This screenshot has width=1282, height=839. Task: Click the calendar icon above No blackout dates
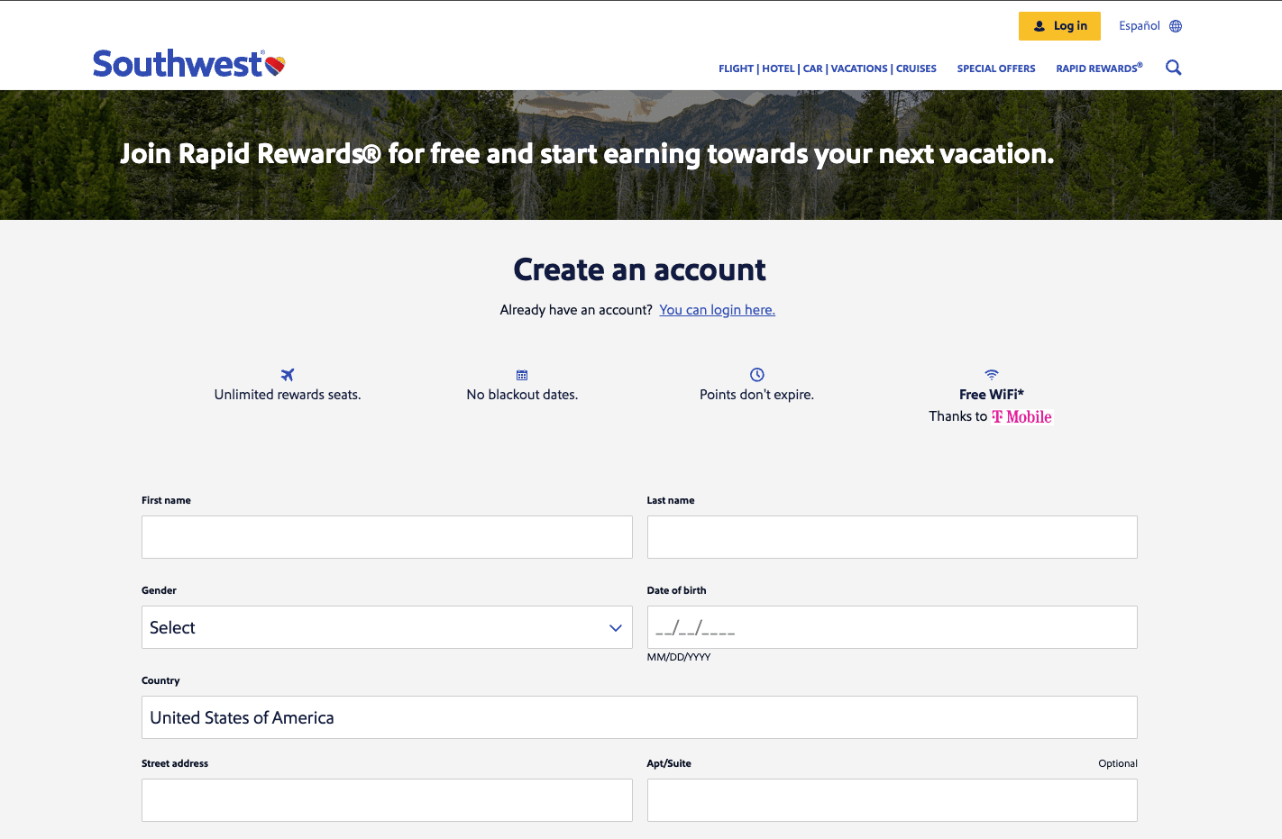pos(522,374)
